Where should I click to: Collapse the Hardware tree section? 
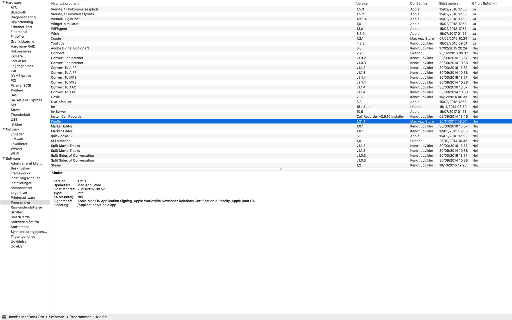tap(4, 2)
